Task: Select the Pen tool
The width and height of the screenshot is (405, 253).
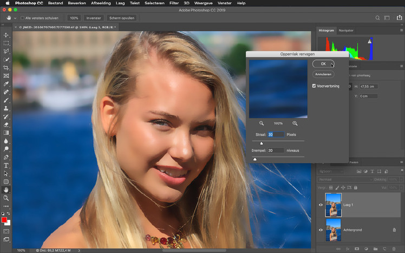Action: (6, 157)
